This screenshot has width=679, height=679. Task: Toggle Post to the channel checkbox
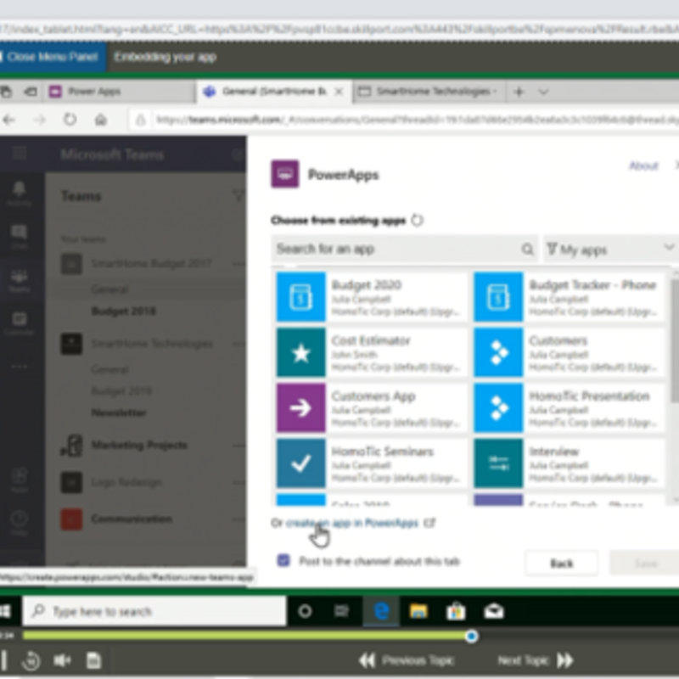coord(283,561)
